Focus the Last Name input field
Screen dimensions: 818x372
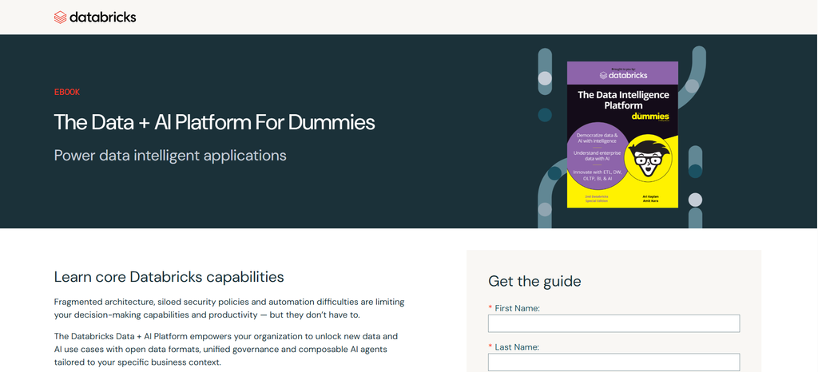(613, 362)
